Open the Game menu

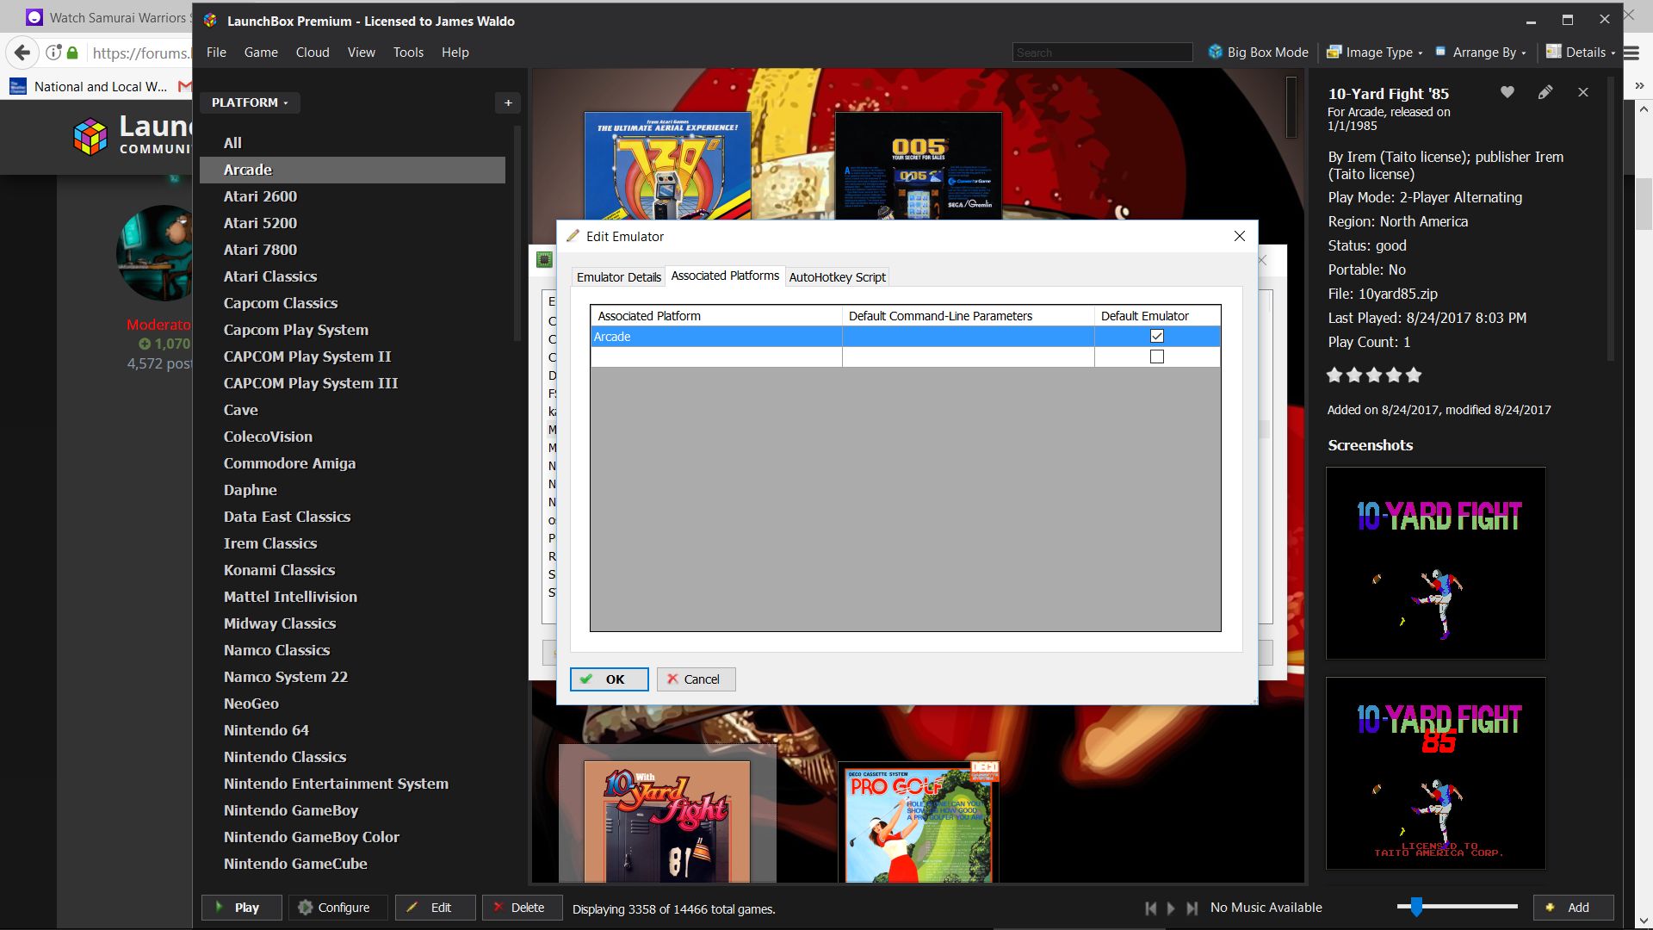[x=261, y=53]
